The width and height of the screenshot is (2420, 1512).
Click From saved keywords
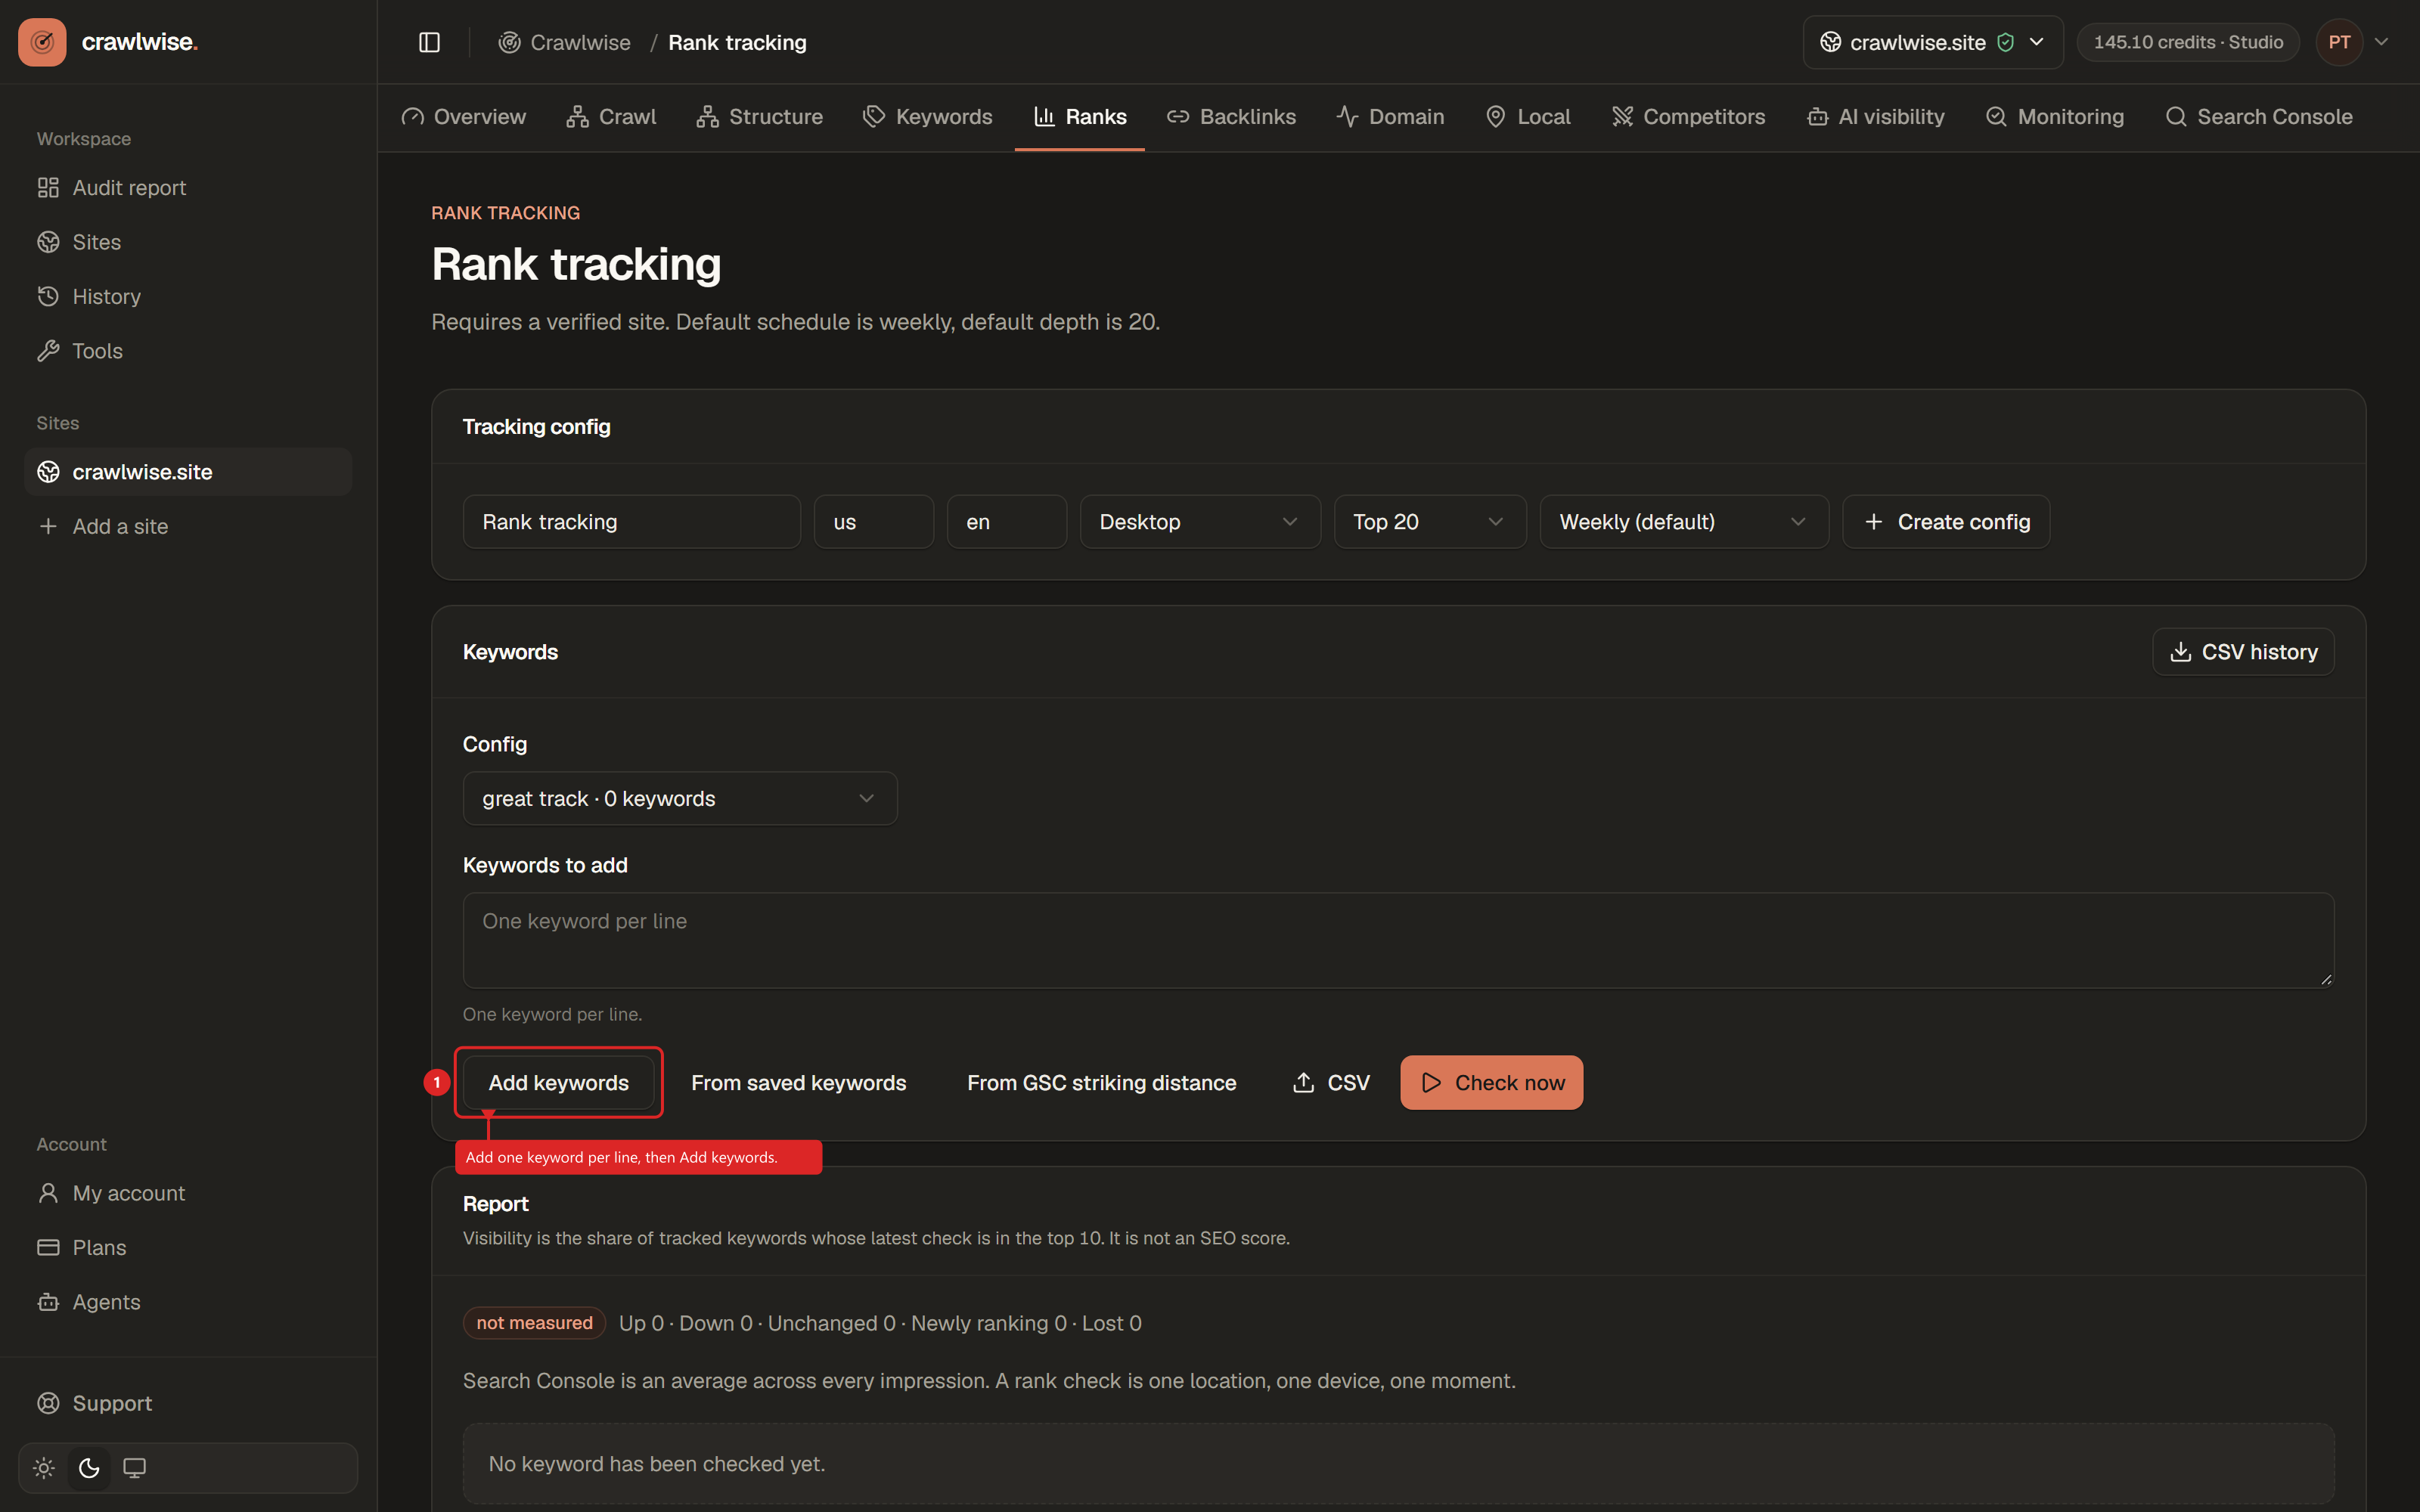[799, 1083]
